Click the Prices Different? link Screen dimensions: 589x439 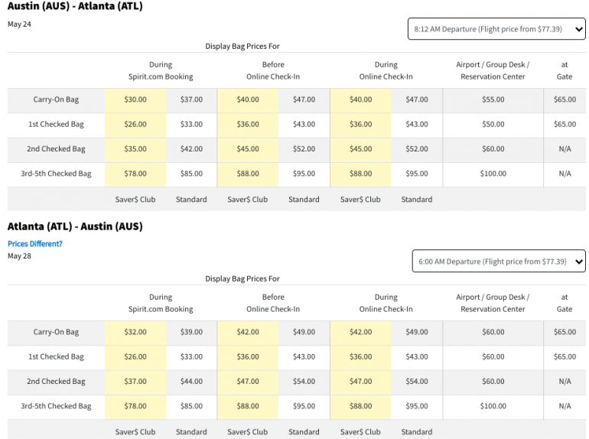click(35, 244)
